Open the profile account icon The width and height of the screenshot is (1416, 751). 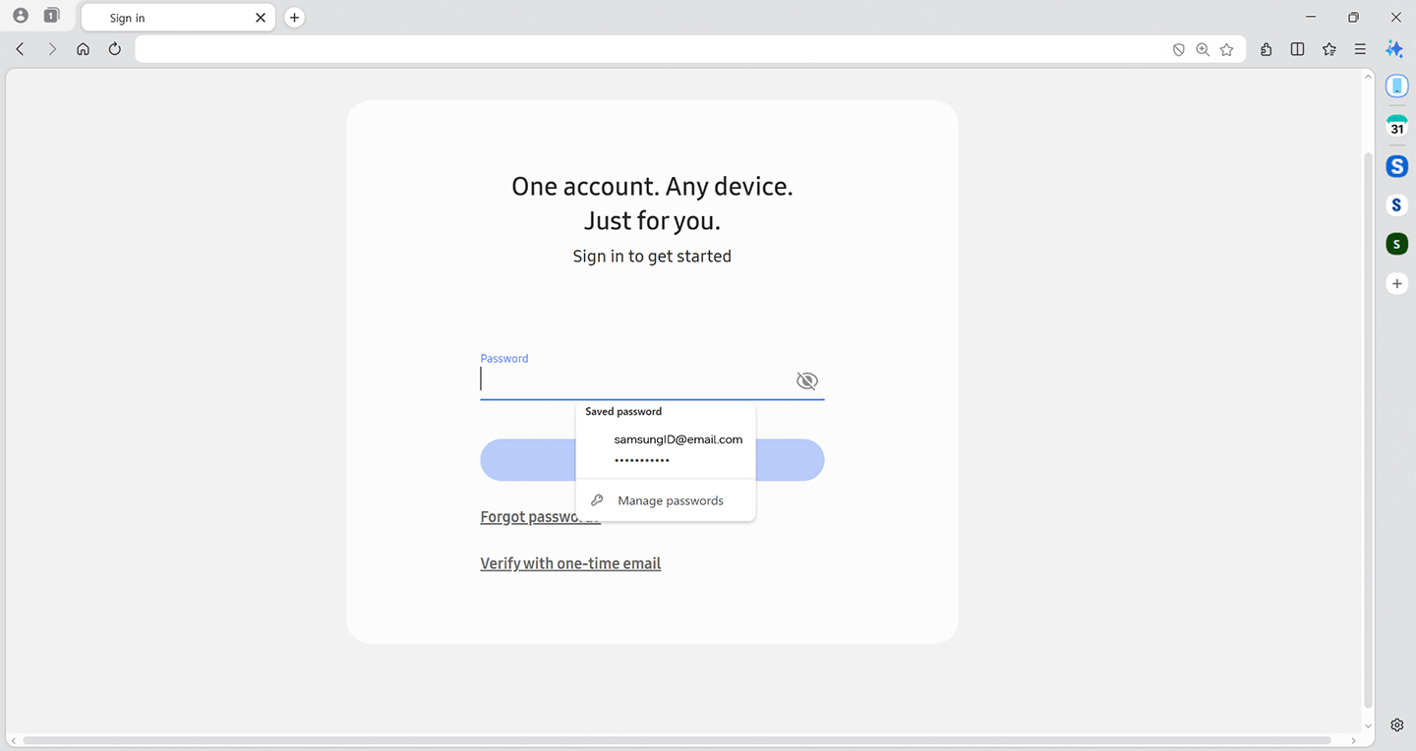click(x=20, y=16)
